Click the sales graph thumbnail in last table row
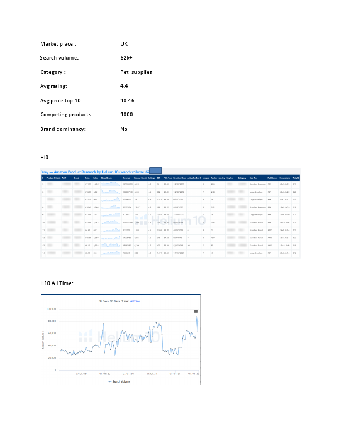 (111, 253)
